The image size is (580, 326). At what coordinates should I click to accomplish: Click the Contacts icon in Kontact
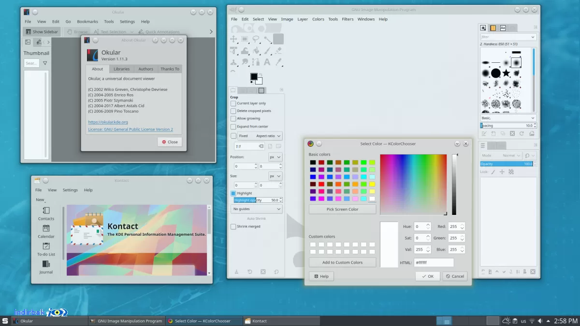point(46,211)
